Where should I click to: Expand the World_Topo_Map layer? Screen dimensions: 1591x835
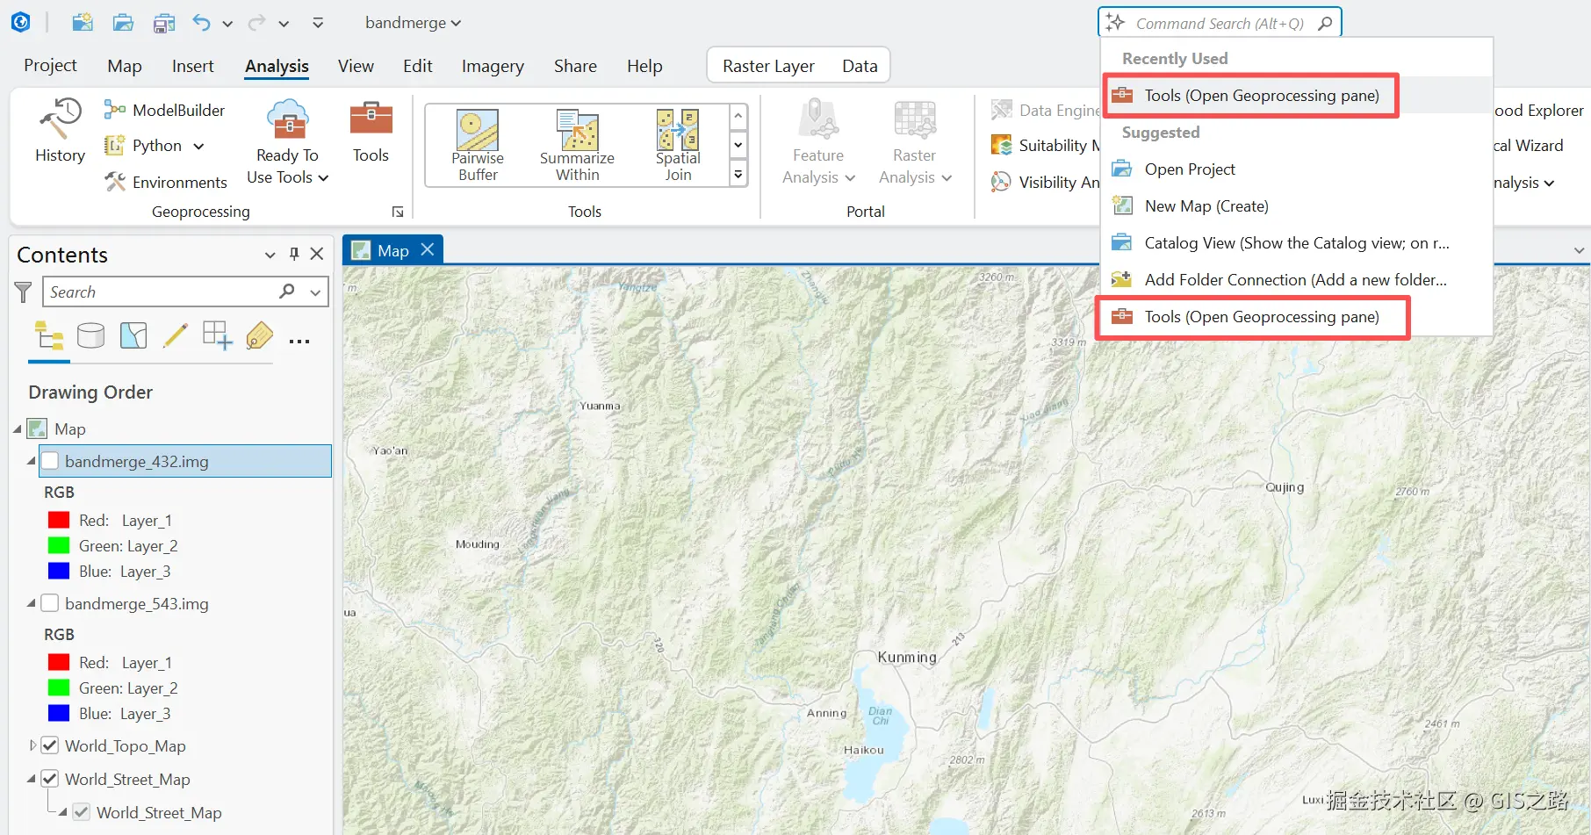32,745
